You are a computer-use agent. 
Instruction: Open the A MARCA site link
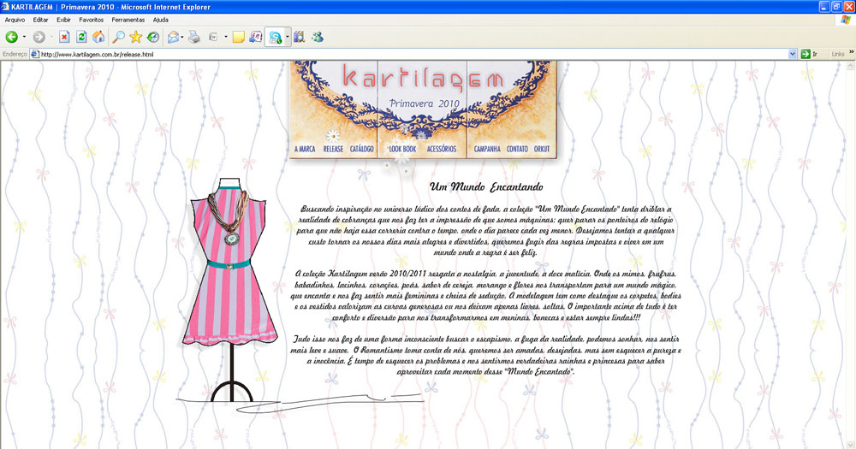(305, 149)
